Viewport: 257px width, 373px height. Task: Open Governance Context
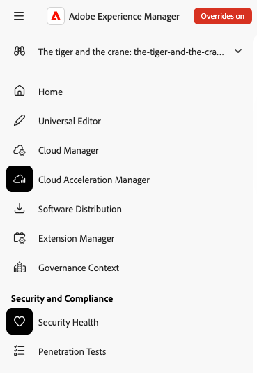[79, 268]
